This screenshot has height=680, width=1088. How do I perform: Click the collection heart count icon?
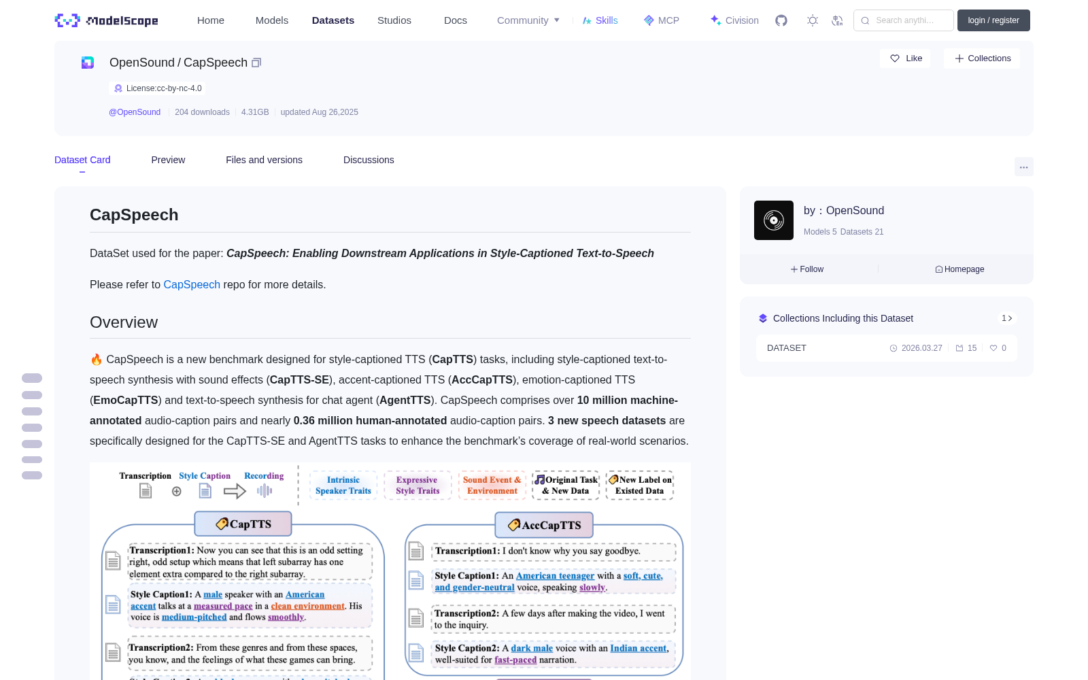point(993,348)
